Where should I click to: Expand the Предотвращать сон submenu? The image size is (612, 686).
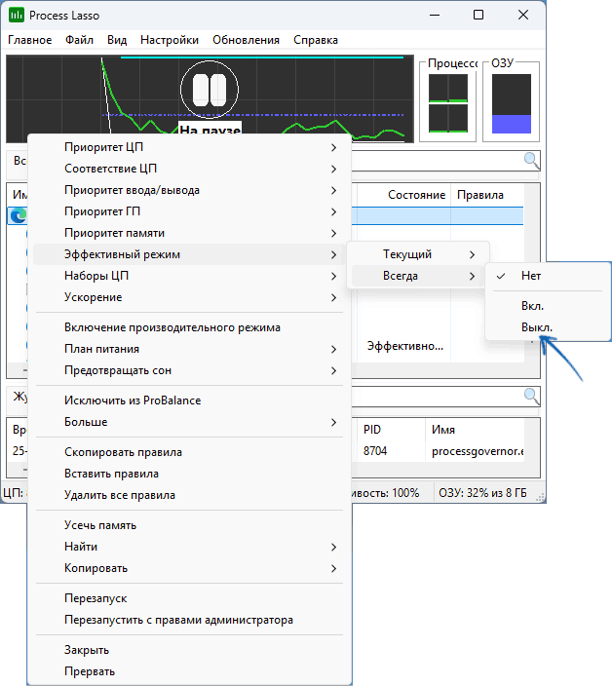coord(189,370)
